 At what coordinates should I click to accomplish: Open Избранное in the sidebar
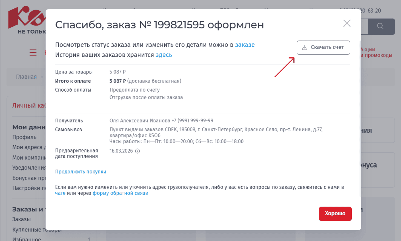coord(27,239)
